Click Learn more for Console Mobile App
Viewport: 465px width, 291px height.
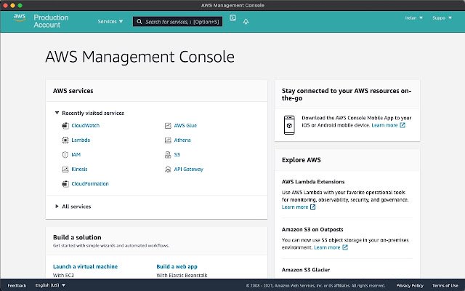tap(384, 125)
